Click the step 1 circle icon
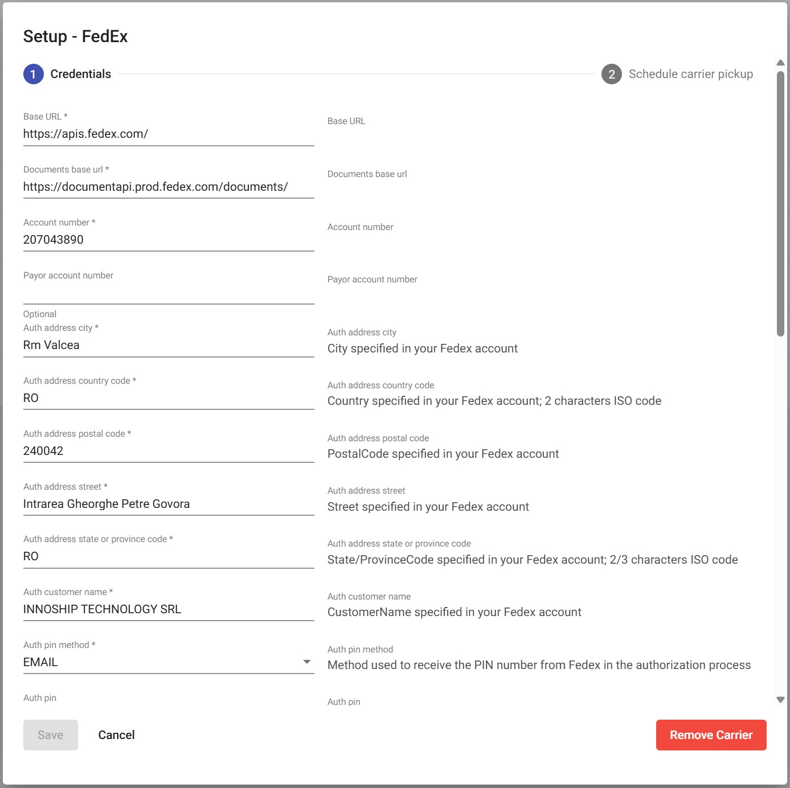Image resolution: width=790 pixels, height=788 pixels. coord(33,74)
